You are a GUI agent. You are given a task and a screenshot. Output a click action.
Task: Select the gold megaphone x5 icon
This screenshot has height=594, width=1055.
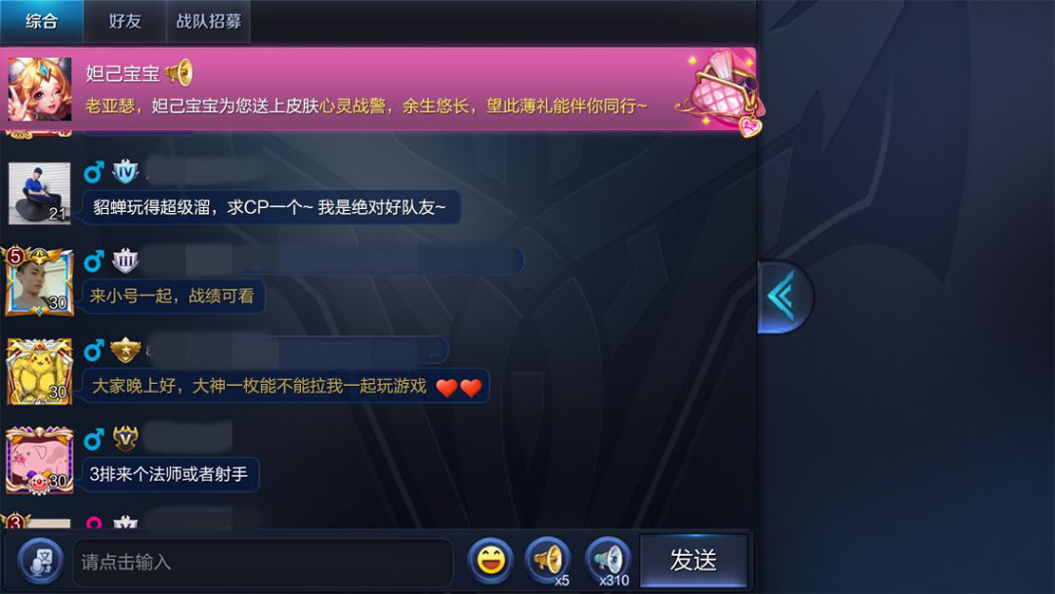click(548, 560)
